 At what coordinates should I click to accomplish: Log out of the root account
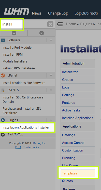coord(86,13)
